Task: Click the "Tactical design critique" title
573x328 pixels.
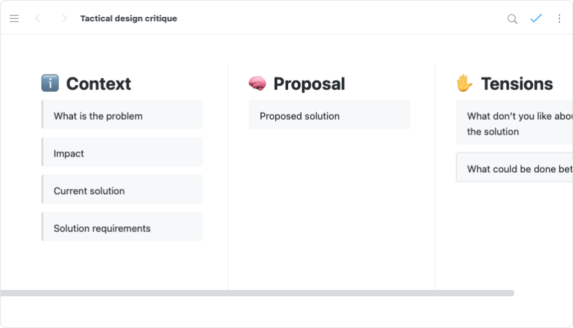Action: (128, 19)
